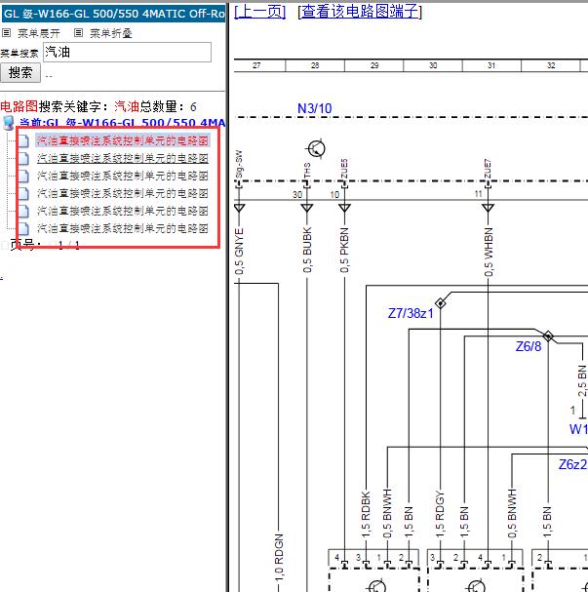Click the Z6/8 component label
This screenshot has height=592, width=588.
529,346
